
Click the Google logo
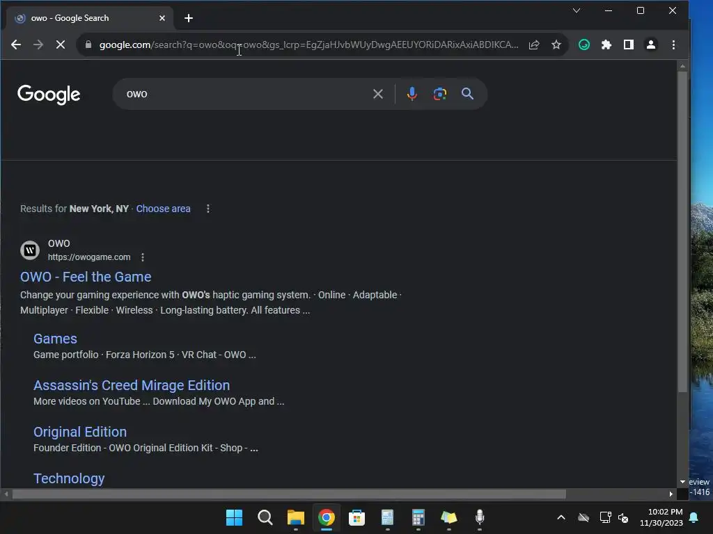coord(49,95)
